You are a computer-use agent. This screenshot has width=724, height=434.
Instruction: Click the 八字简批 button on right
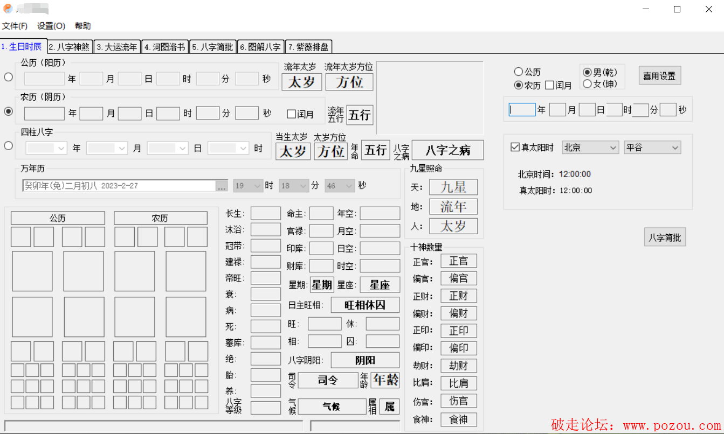pos(665,237)
